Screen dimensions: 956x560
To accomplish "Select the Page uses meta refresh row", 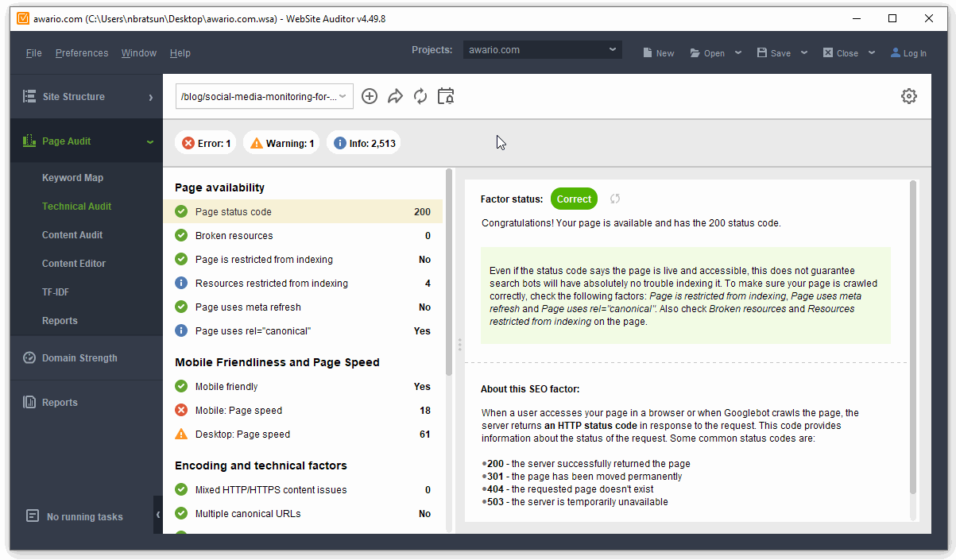I will tap(303, 307).
